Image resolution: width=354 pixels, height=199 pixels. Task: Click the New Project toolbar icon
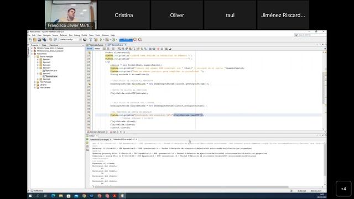(x=34, y=40)
